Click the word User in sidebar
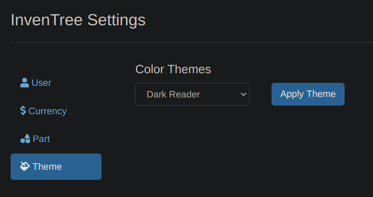 tap(41, 83)
